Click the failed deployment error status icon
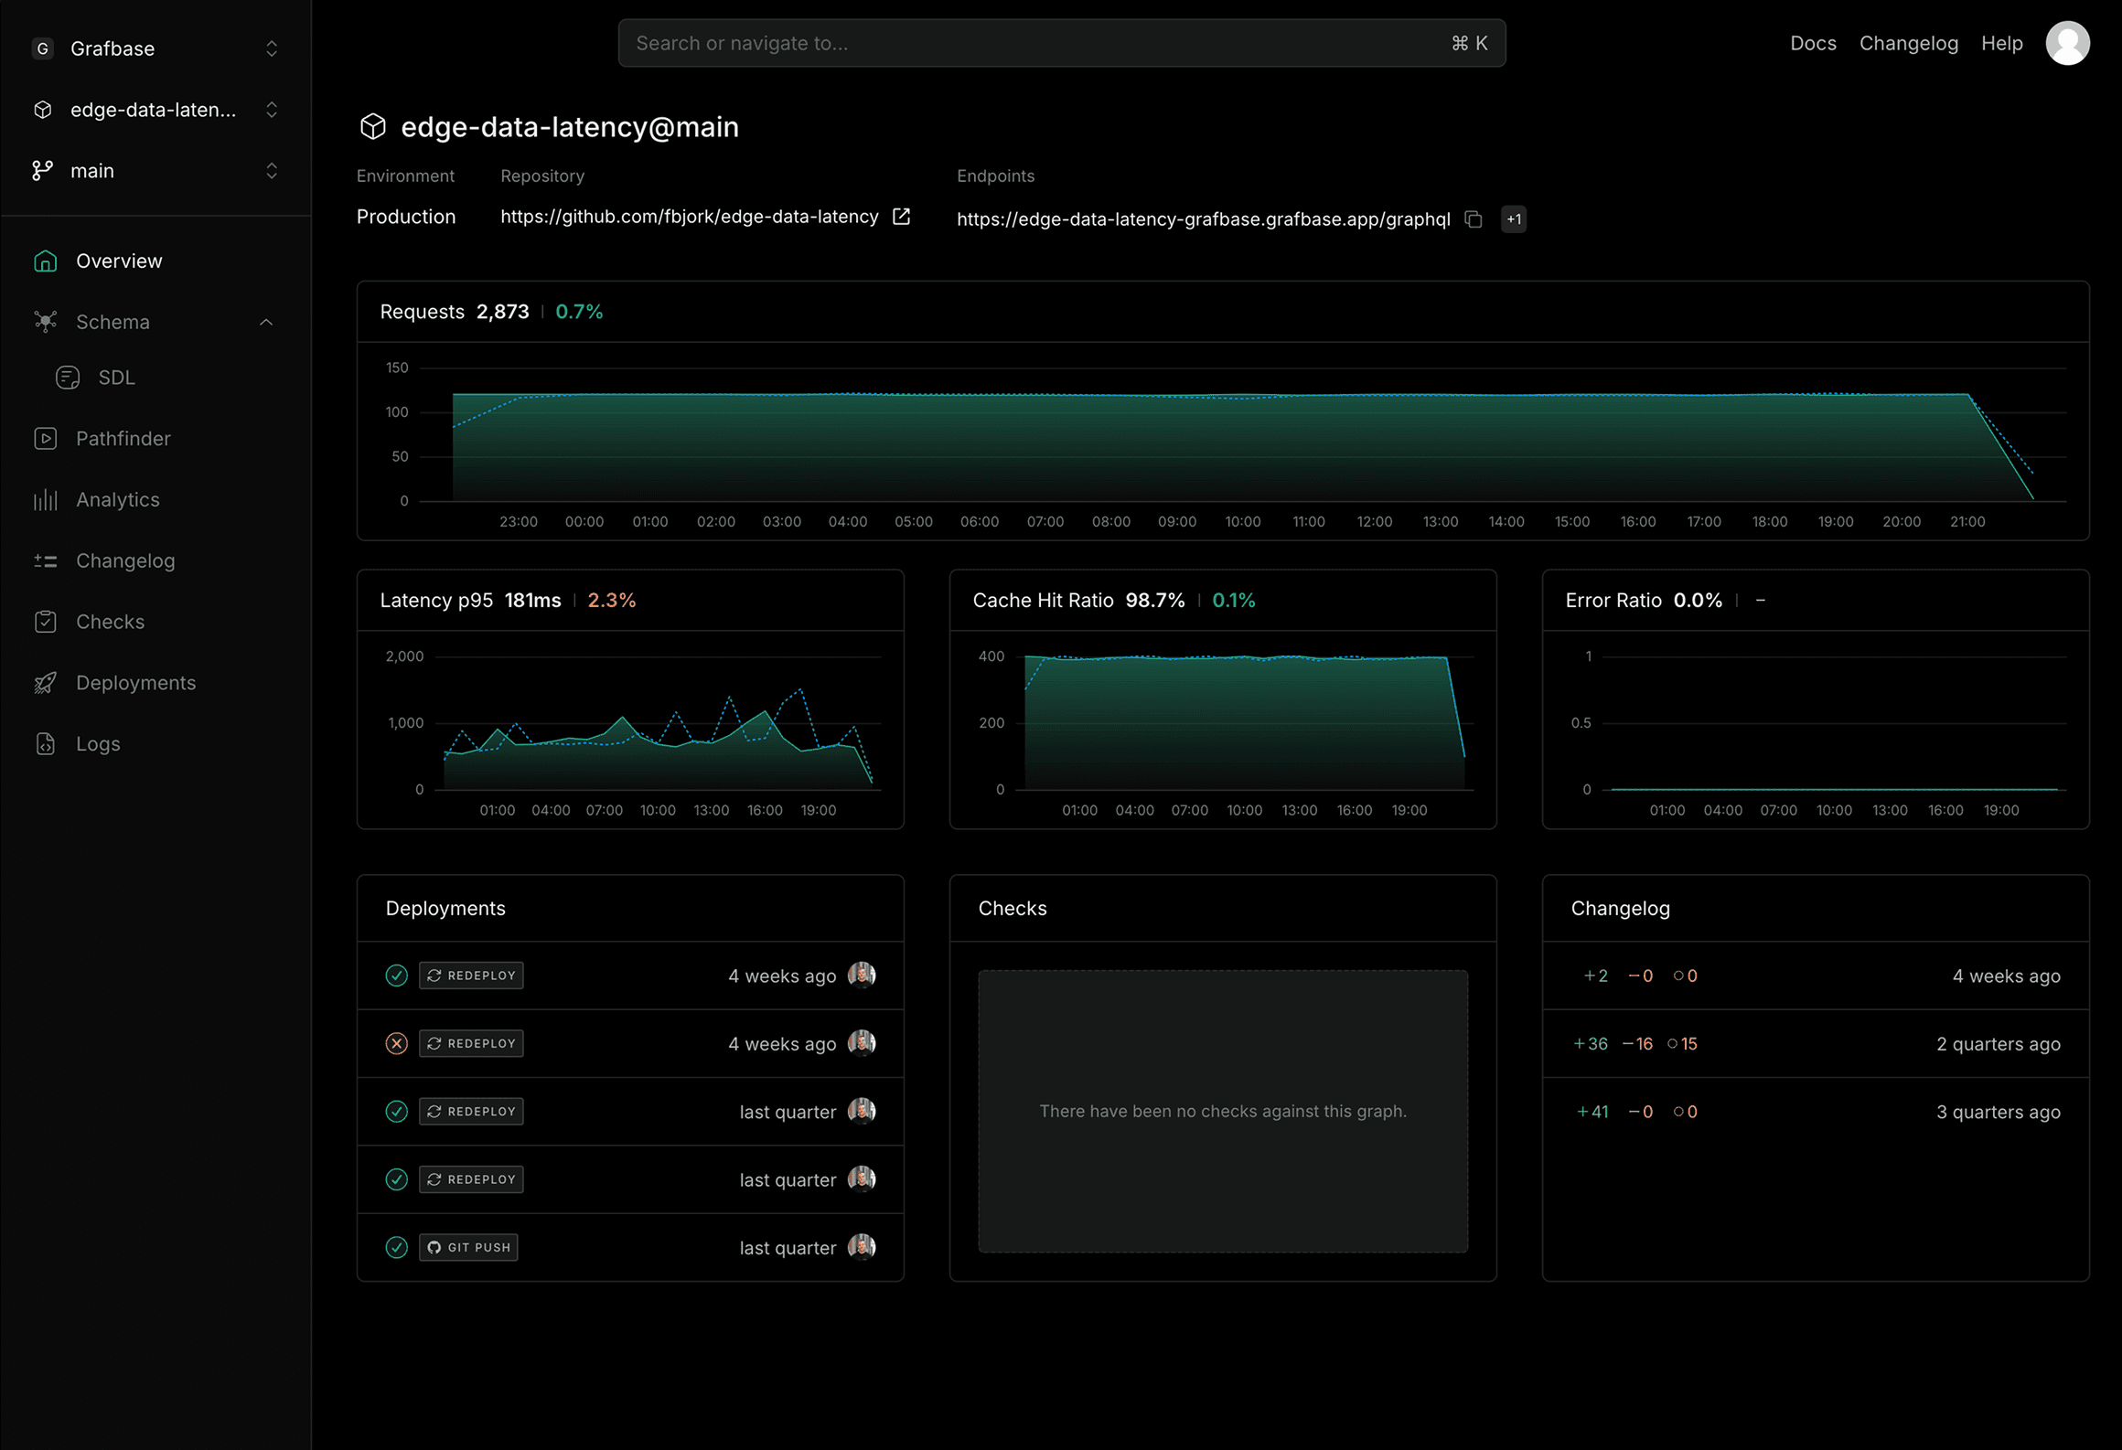2122x1450 pixels. (x=396, y=1042)
